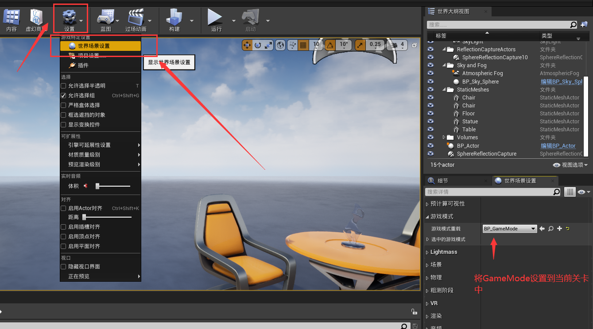This screenshot has width=593, height=329.
Task: Enable the 允许选择半透明 checkbox
Action: [63, 86]
